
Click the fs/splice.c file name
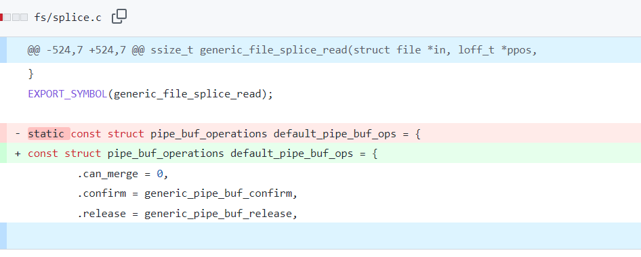coord(68,18)
